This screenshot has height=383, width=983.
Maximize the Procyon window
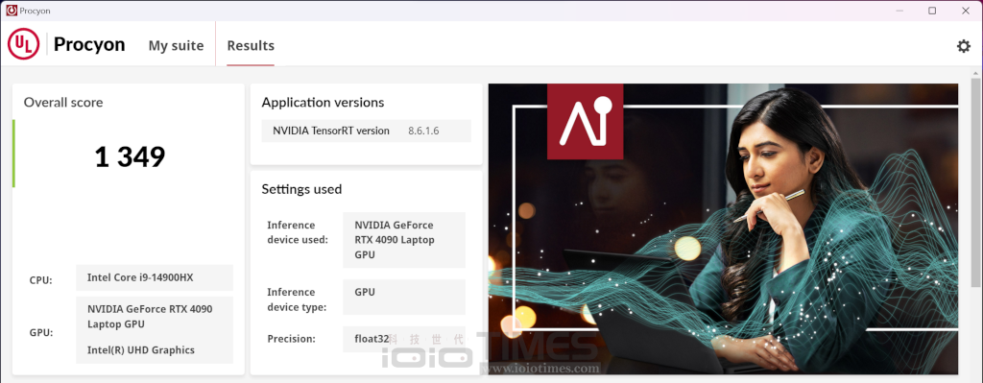[932, 11]
